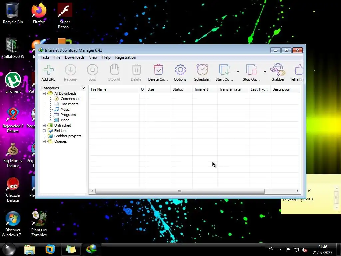
Task: Select the All Downloads folder
Action: 65,93
